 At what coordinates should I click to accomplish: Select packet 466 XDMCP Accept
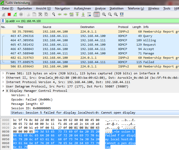pyautogui.click(x=90, y=49)
